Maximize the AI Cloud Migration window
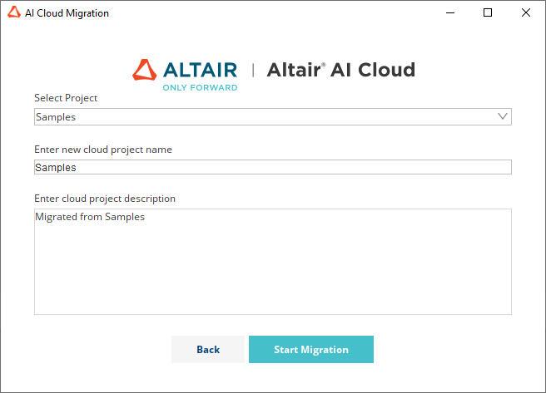The height and width of the screenshot is (393, 546). 488,12
